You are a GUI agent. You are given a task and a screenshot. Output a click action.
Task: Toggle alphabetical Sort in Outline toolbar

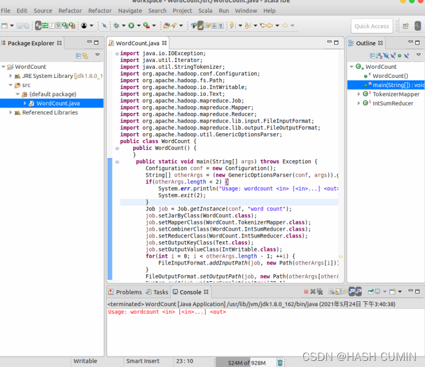point(380,56)
